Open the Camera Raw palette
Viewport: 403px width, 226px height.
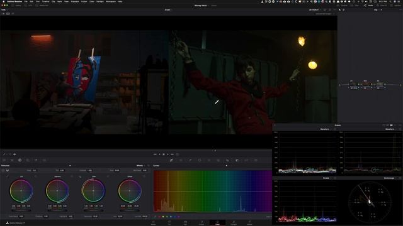click(4, 160)
